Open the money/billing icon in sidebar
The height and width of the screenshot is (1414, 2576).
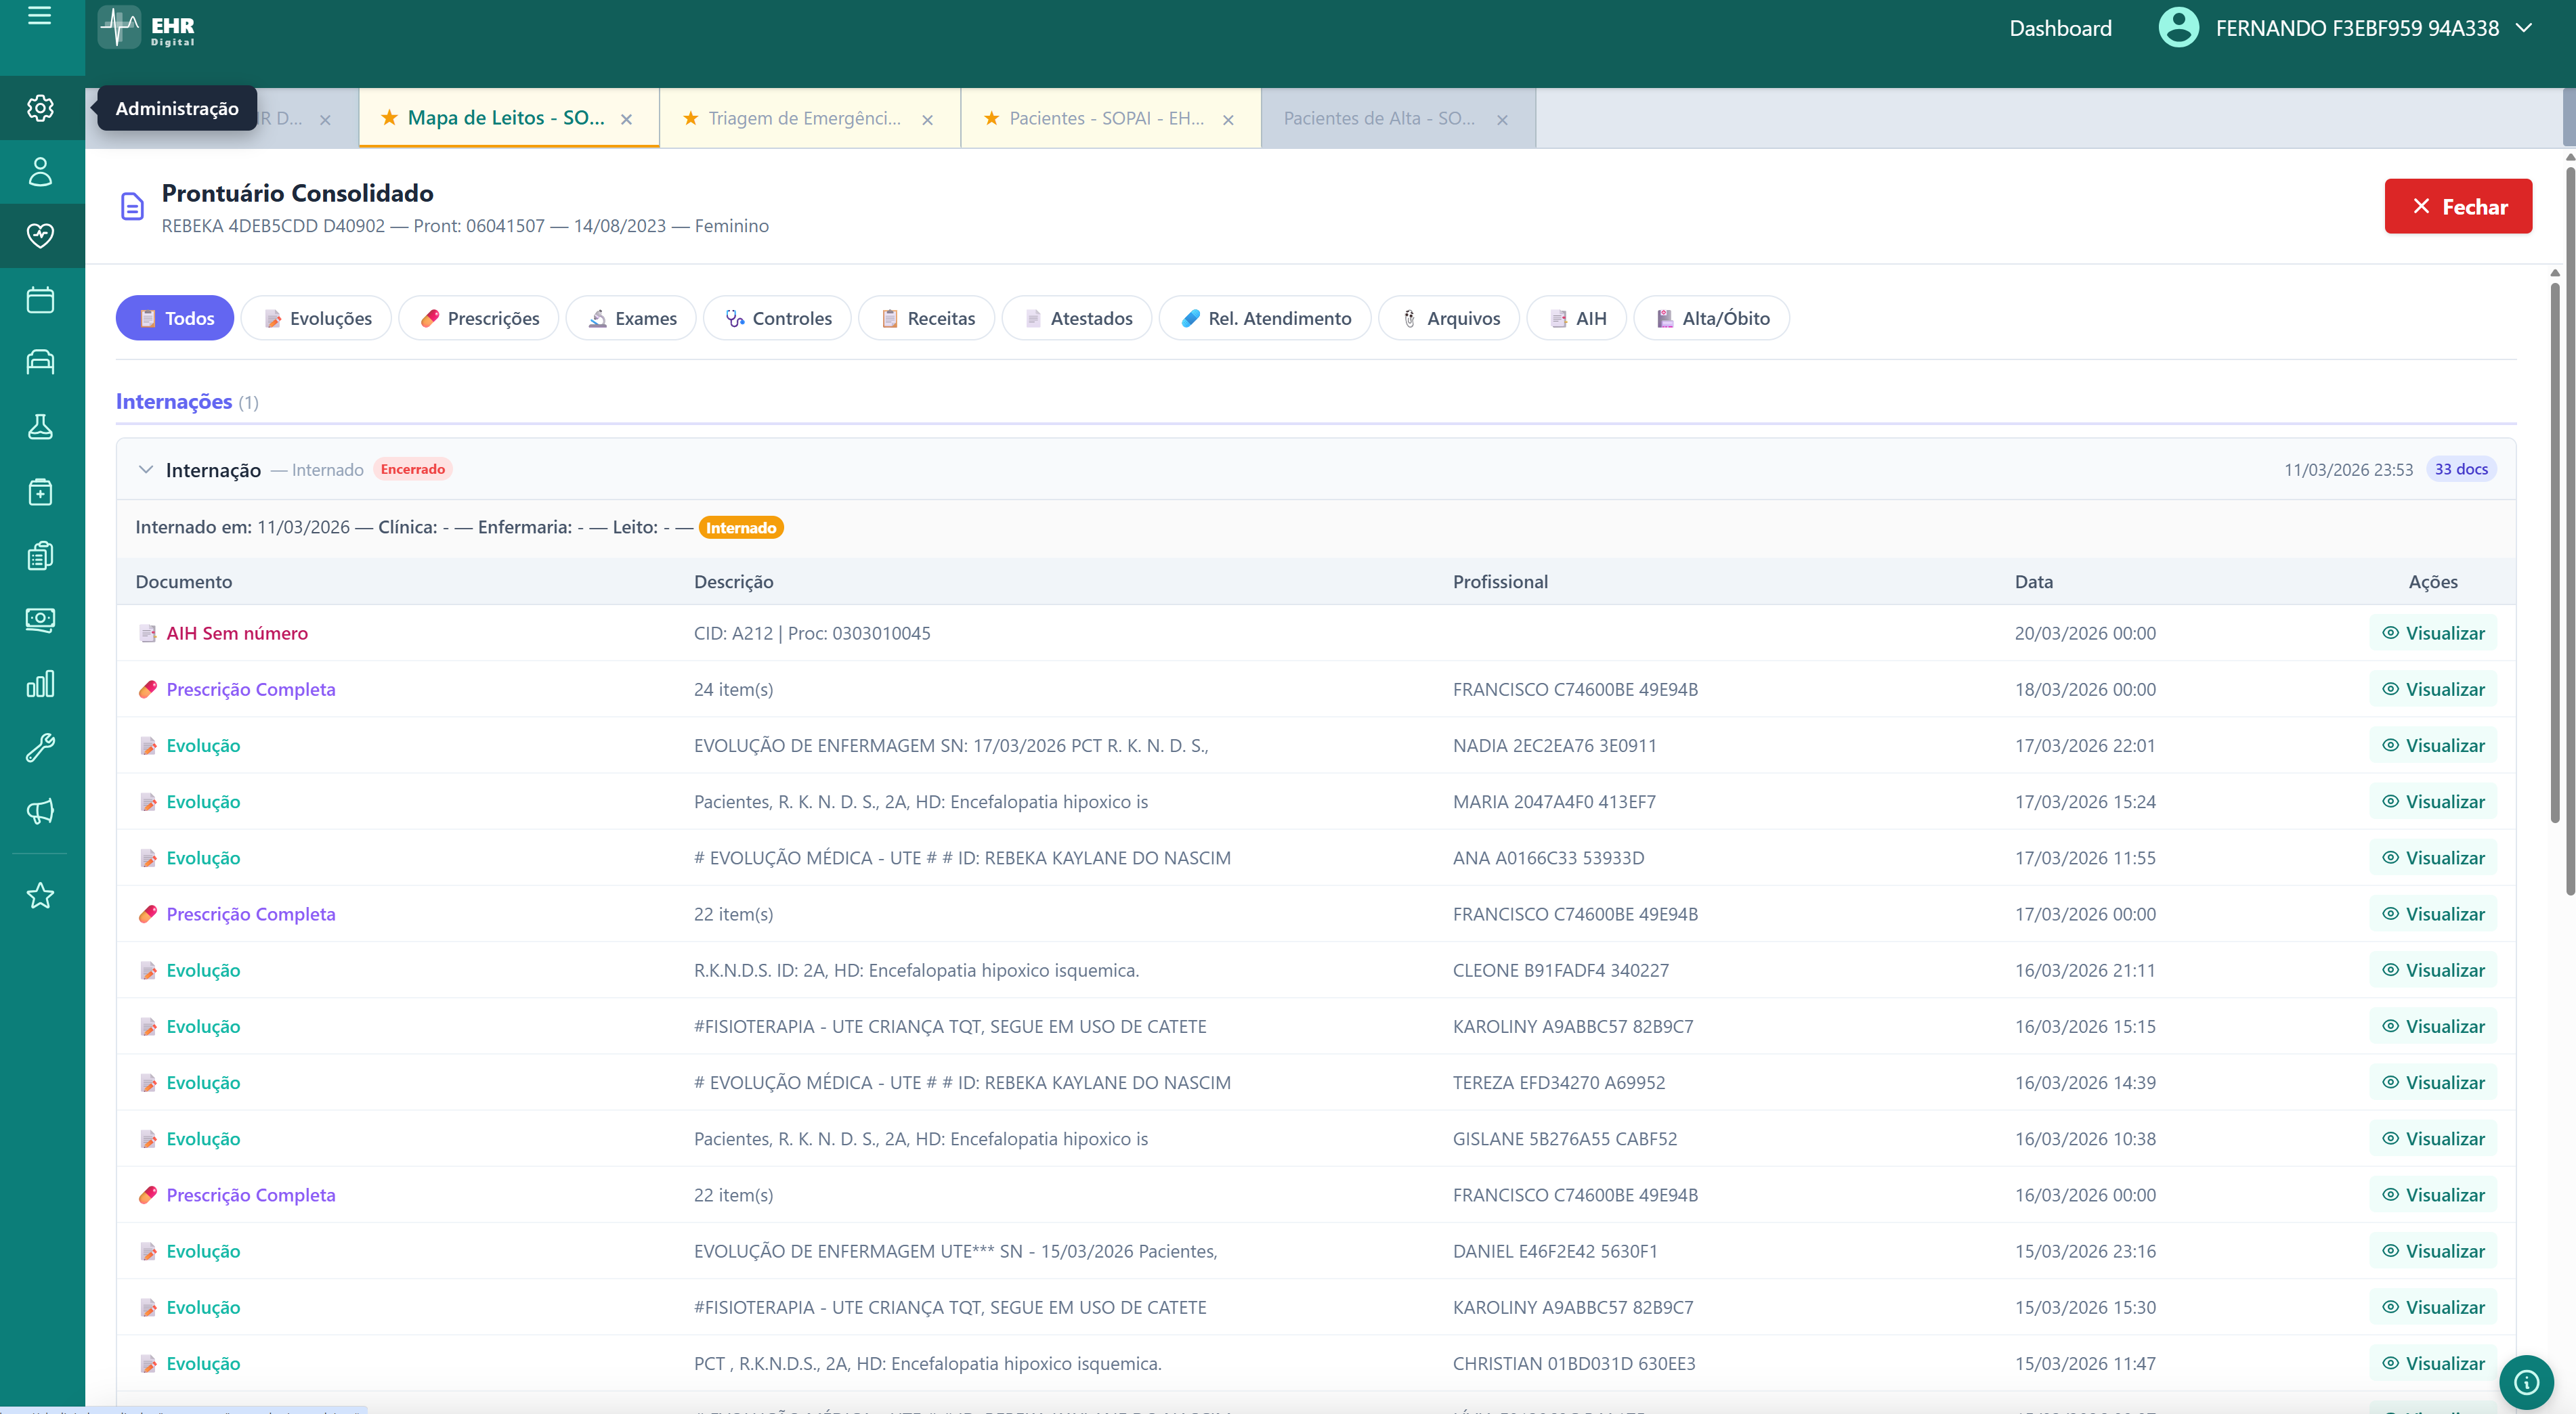click(40, 619)
